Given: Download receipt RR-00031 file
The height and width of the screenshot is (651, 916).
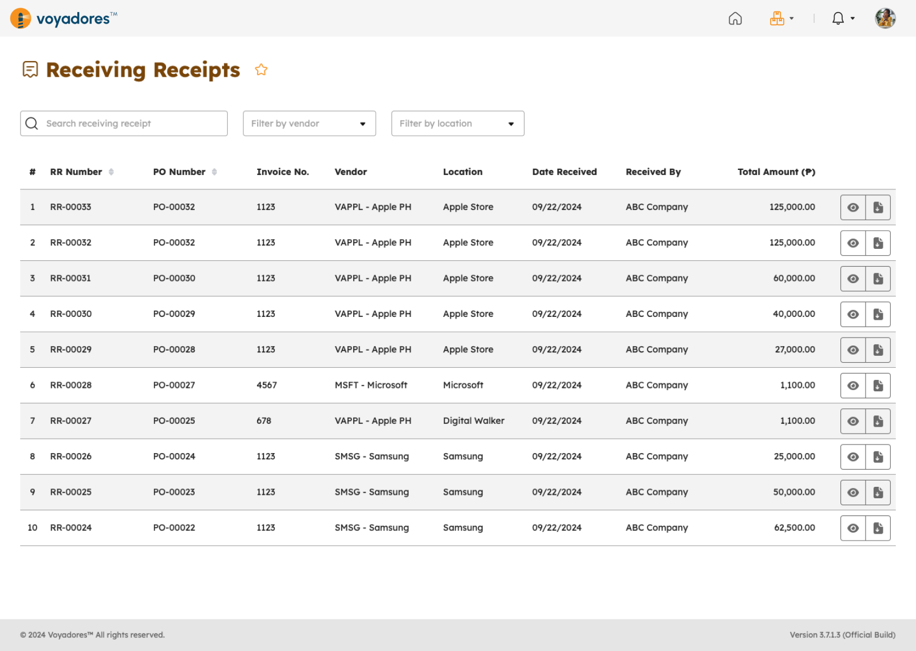Looking at the screenshot, I should tap(878, 279).
